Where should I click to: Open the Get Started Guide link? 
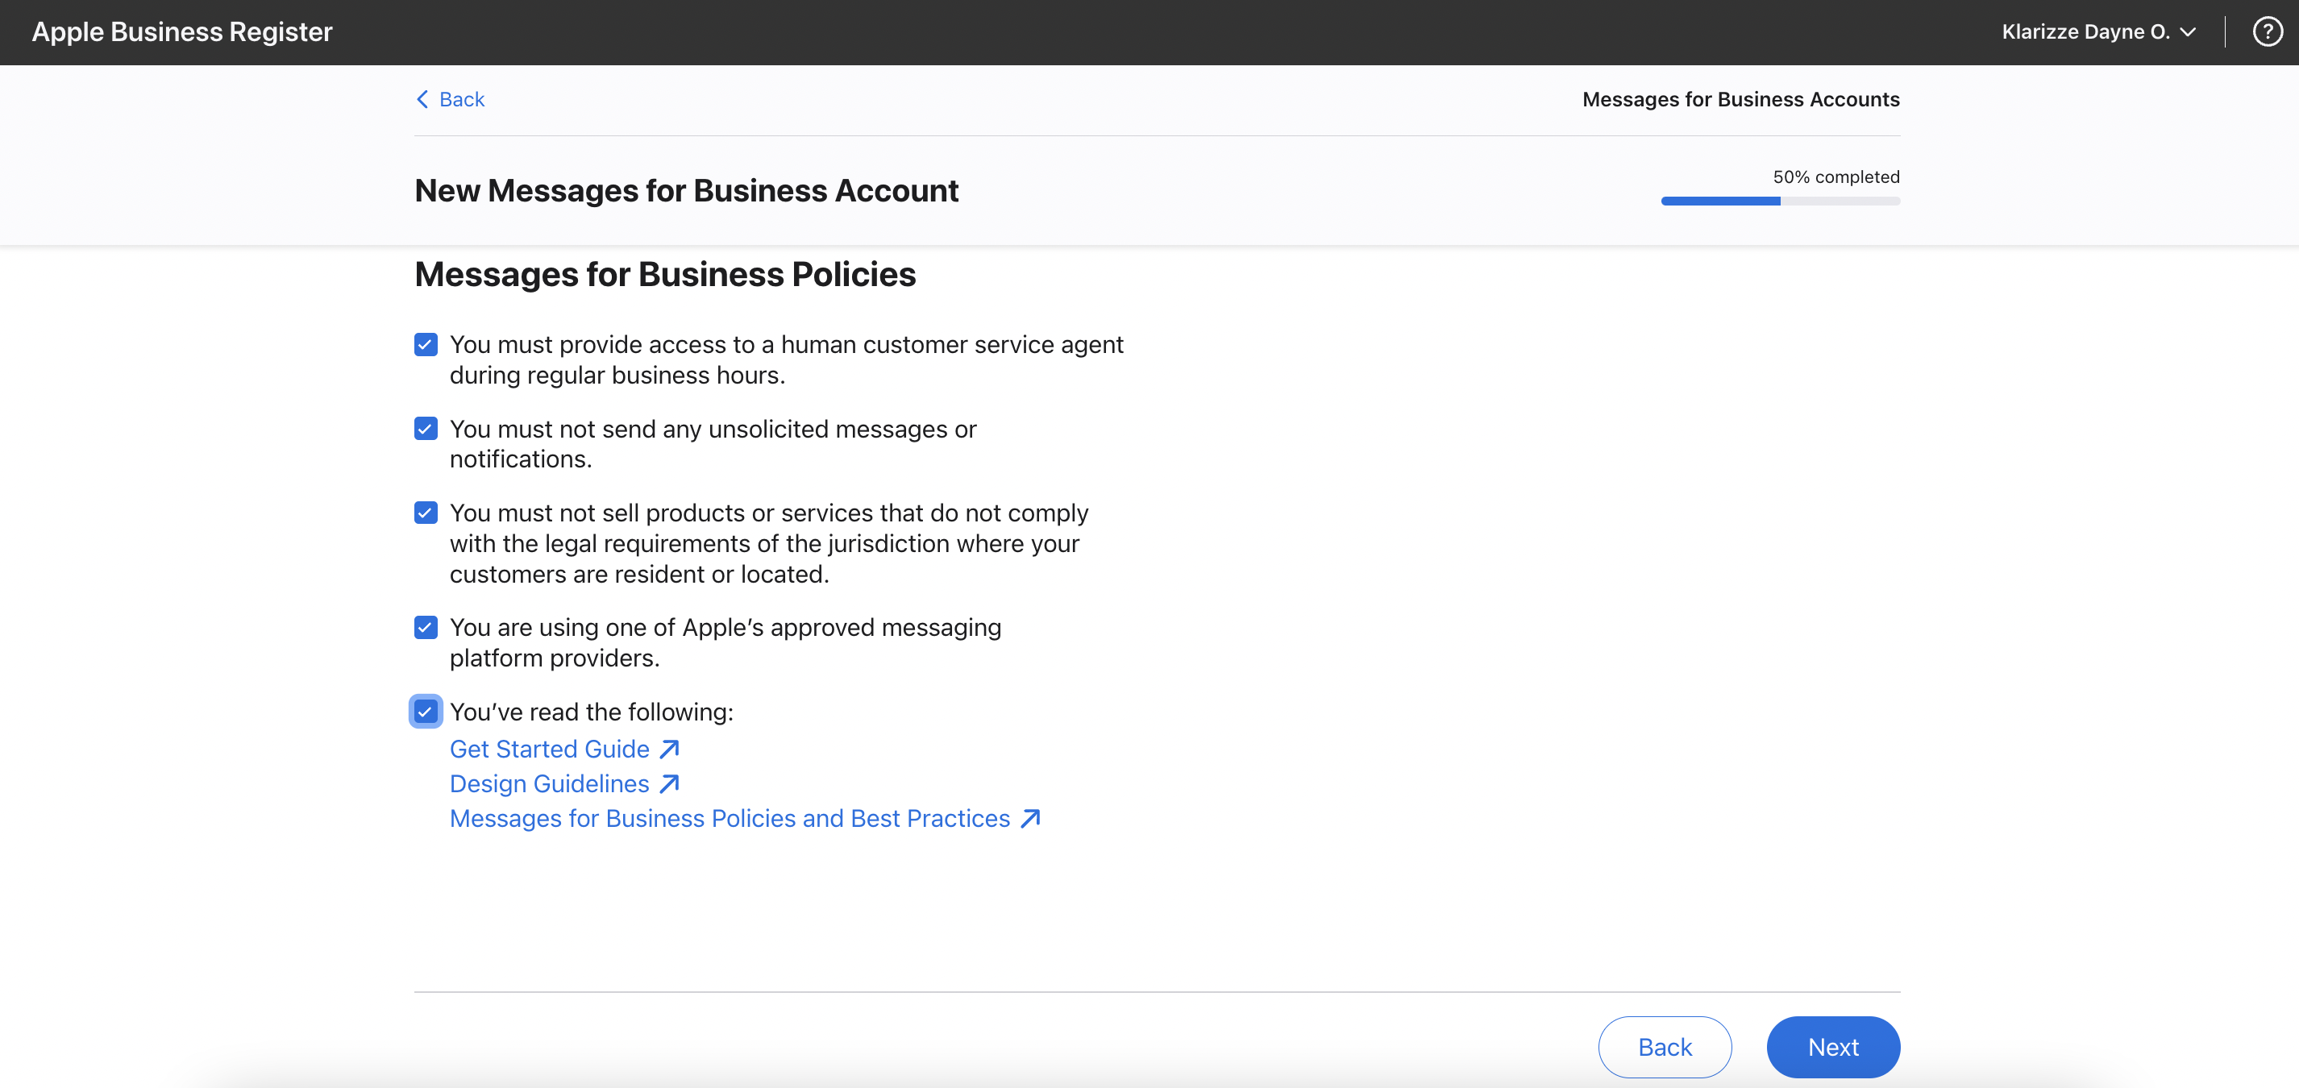coord(549,749)
